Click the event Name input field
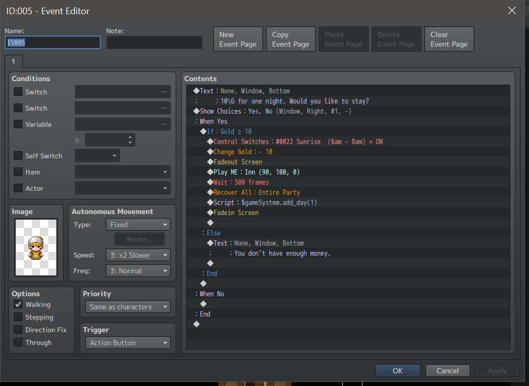This screenshot has height=386, width=529. coord(53,43)
